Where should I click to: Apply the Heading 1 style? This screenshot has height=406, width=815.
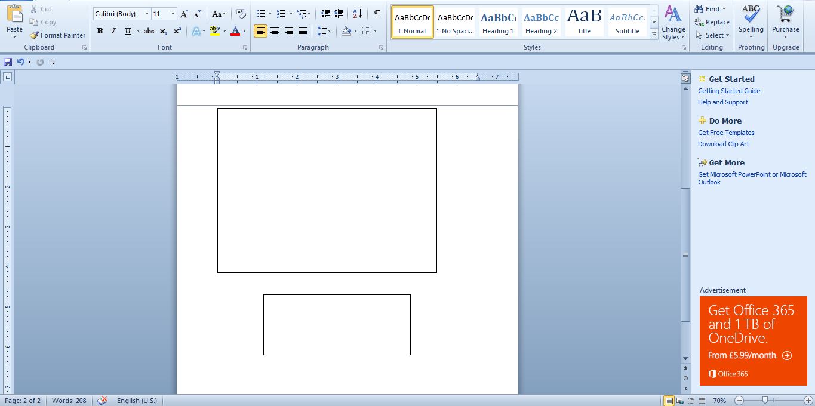[498, 21]
